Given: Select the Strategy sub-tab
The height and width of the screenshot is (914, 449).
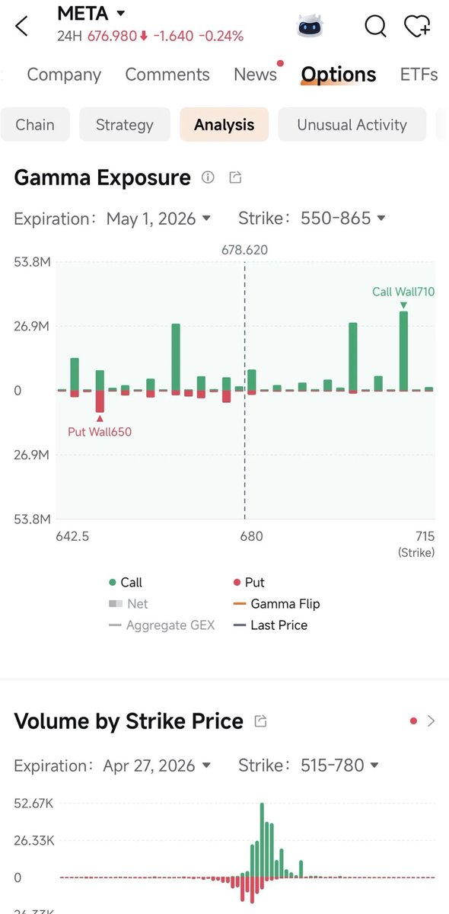Looking at the screenshot, I should coord(125,125).
